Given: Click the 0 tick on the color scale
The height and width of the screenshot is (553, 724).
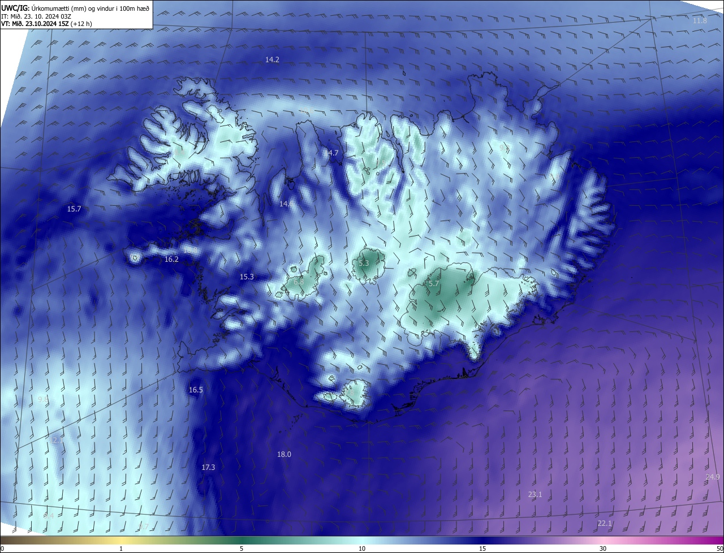Looking at the screenshot, I should point(2,548).
